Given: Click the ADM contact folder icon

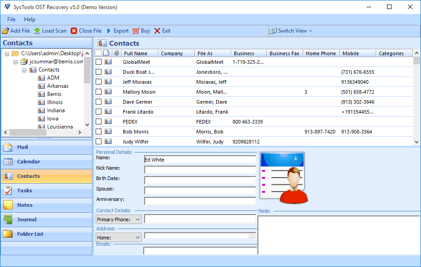Looking at the screenshot, I should 41,78.
